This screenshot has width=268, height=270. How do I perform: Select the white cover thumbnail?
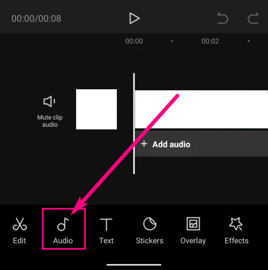[x=96, y=109]
